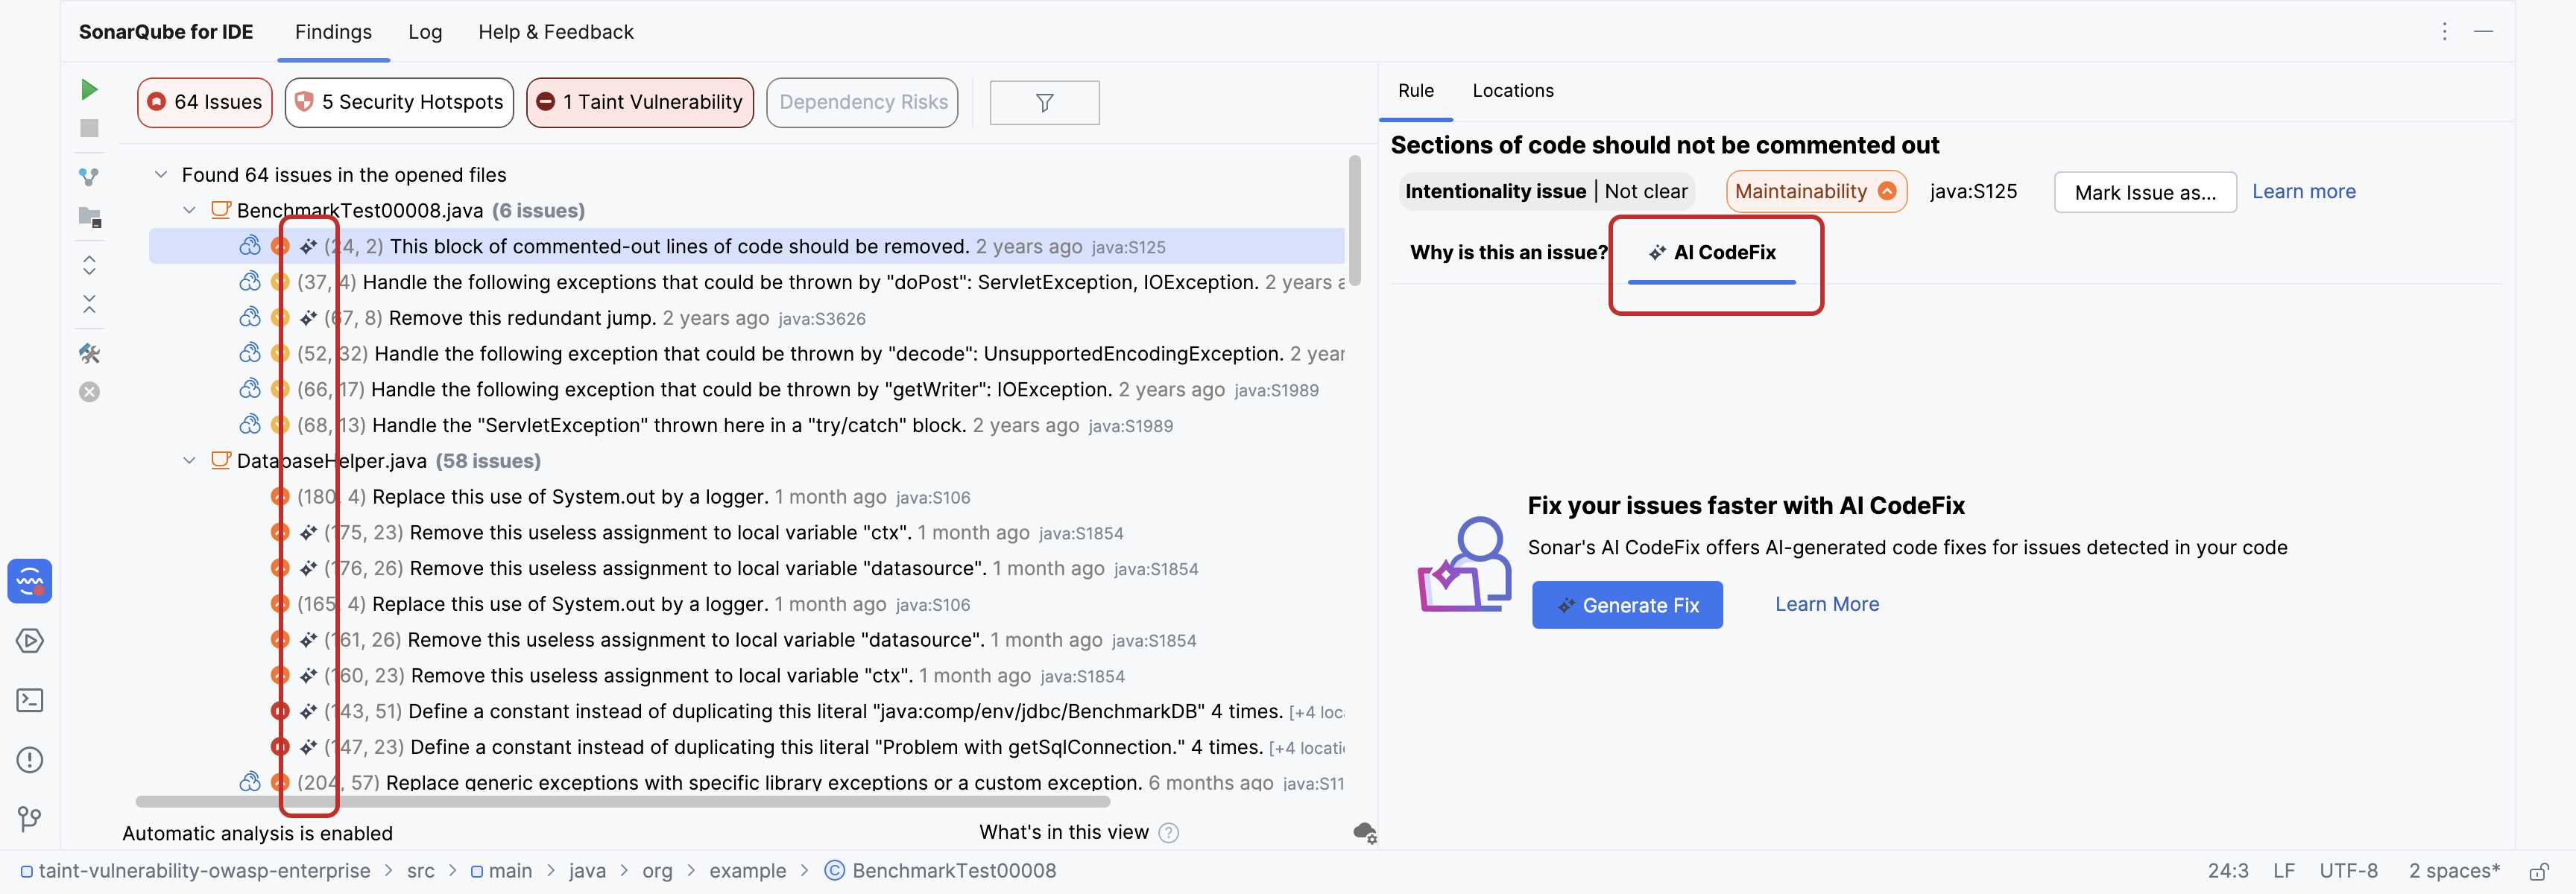2576x894 pixels.
Task: Select the SonarQube for IDE blue sidebar icon
Action: 30,581
